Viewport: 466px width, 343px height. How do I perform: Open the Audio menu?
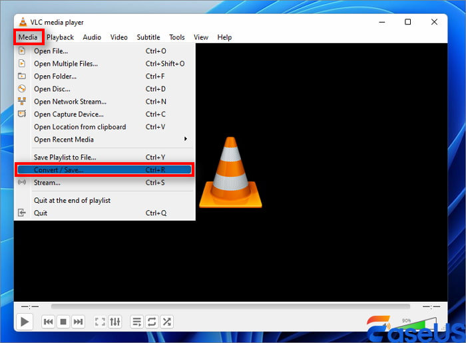tap(92, 37)
